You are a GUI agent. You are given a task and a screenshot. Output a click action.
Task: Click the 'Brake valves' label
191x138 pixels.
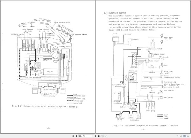(x=49, y=89)
